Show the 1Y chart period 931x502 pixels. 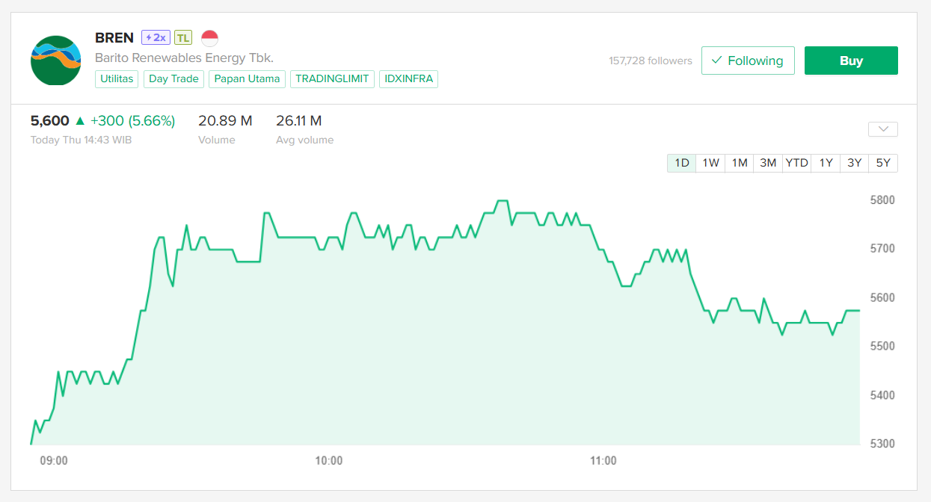click(826, 163)
